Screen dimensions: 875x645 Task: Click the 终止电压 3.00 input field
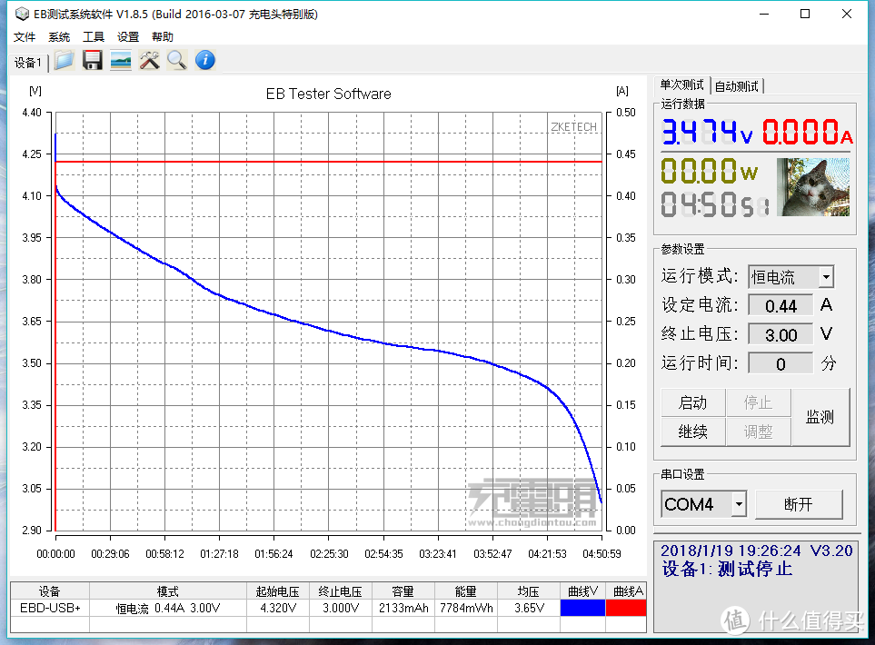[781, 334]
